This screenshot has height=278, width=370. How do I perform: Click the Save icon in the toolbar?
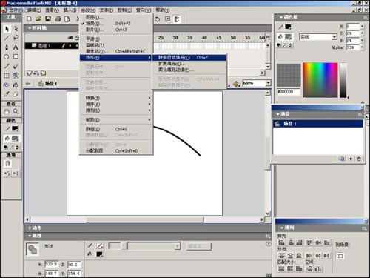click(x=48, y=19)
